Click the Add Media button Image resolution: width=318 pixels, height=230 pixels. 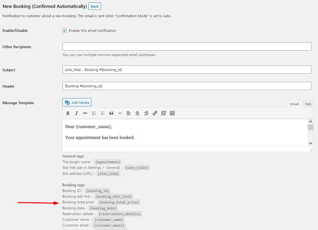(77, 103)
